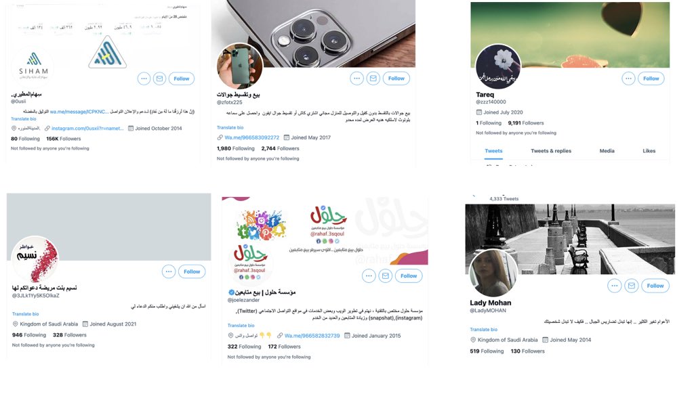Open Tareq's 9,191 Followers list
The width and height of the screenshot is (694, 417).
point(526,123)
